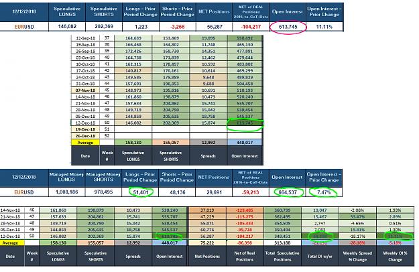
Task: Click the 348,451 speculative positions cell
Action: pyautogui.click(x=282, y=236)
